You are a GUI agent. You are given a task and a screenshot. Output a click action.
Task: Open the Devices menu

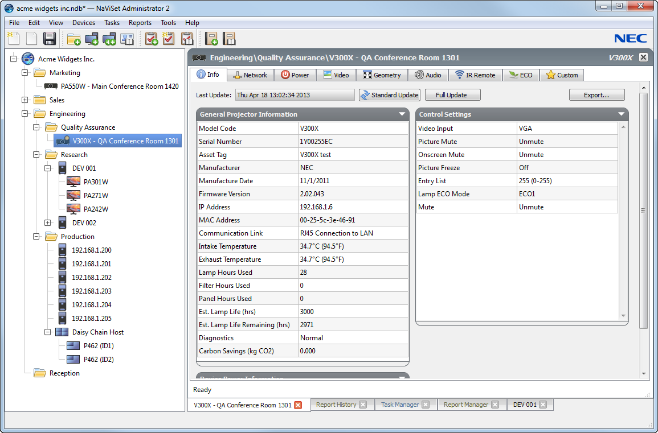(84, 23)
